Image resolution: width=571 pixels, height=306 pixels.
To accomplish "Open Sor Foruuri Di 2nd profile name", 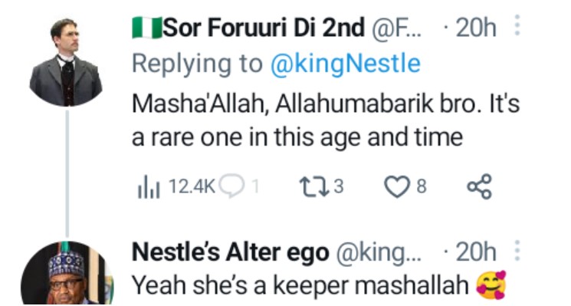I will coord(264,28).
